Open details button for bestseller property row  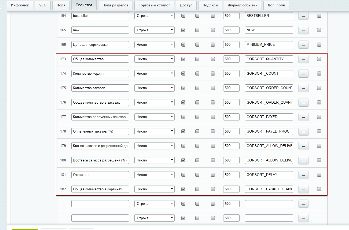303,16
